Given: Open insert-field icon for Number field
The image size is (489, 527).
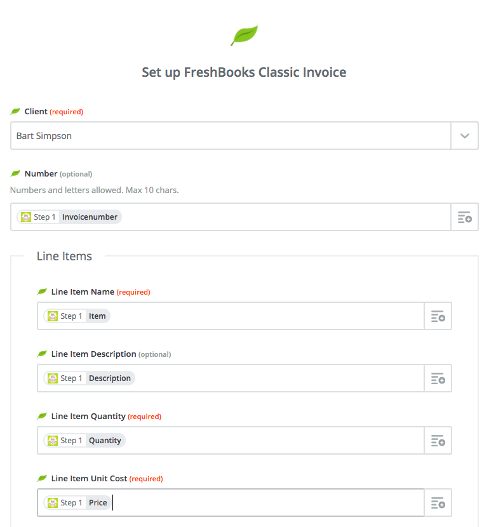Looking at the screenshot, I should pos(464,217).
